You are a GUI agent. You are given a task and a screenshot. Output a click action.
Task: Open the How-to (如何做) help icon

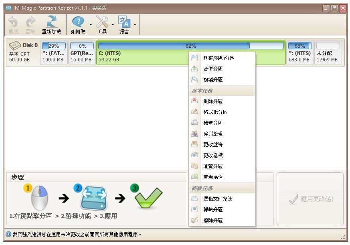(78, 21)
